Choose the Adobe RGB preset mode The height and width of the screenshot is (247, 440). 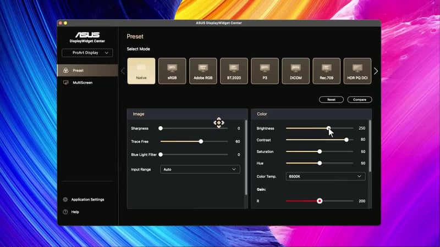click(203, 71)
